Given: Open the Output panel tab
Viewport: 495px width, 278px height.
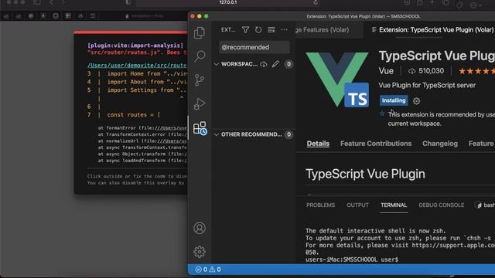Looking at the screenshot, I should coord(357,205).
